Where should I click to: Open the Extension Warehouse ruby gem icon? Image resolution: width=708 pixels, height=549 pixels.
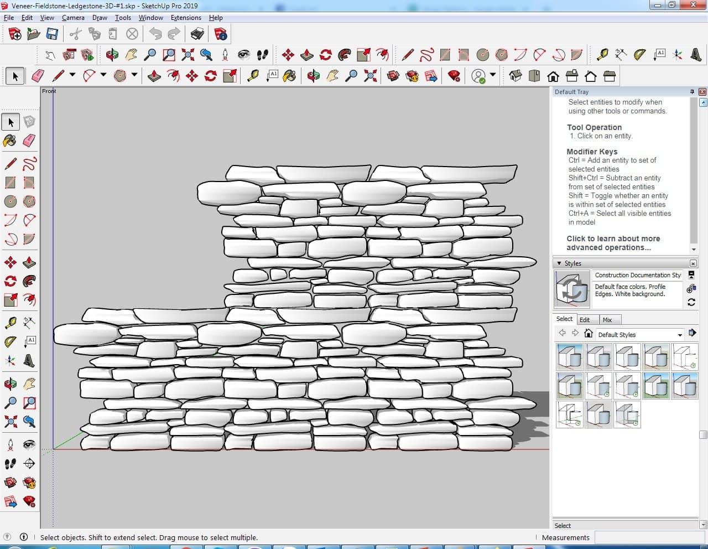[x=454, y=76]
